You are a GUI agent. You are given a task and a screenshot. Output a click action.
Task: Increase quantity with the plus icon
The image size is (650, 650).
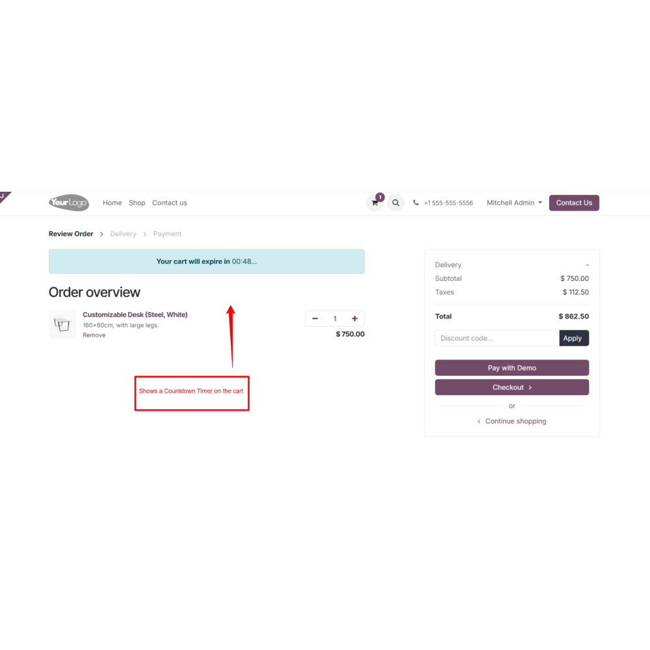coord(354,318)
